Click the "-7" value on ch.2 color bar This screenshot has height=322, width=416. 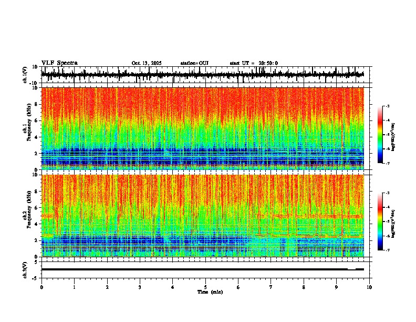coord(388,250)
